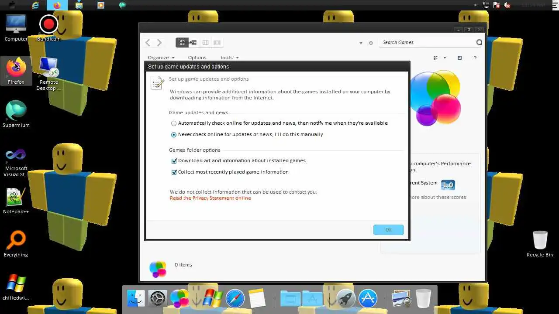Switch to icon view in Games toolbar

(x=182, y=42)
